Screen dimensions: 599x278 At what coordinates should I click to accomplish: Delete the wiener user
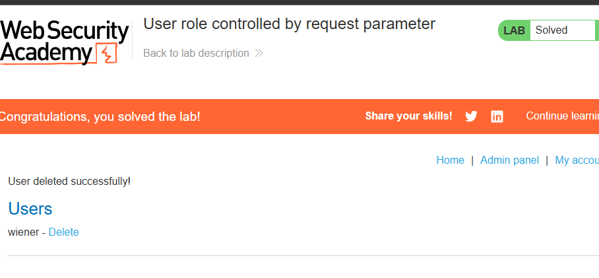(64, 232)
